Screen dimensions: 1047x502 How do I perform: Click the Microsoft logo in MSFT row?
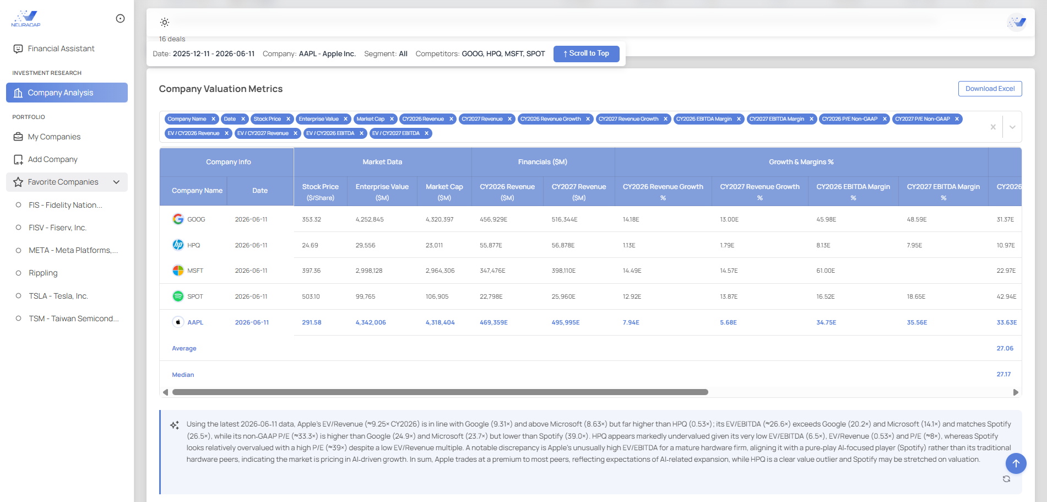(178, 271)
